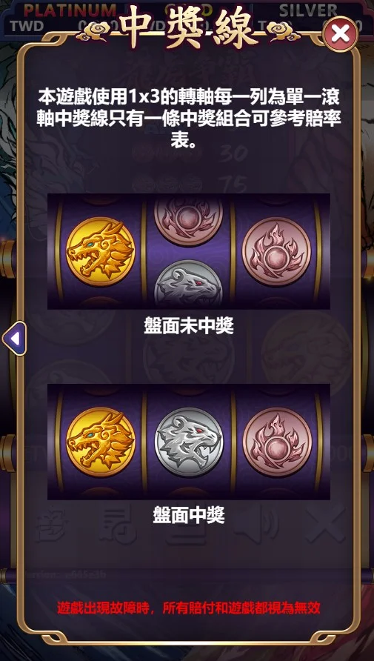This screenshot has width=374, height=661.
Task: Select gold dragon coin in 盤面未中獎 example
Action: point(101,252)
